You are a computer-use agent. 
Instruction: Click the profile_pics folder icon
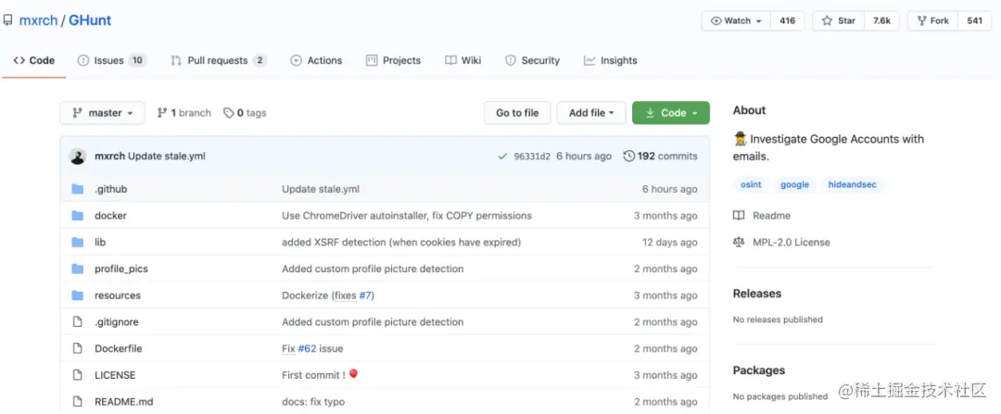pyautogui.click(x=78, y=270)
